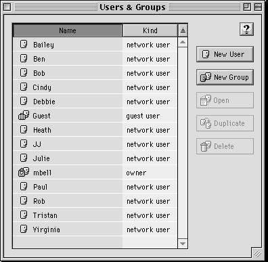Collapse window with windowshade box
268x262 pixels.
coord(259,7)
